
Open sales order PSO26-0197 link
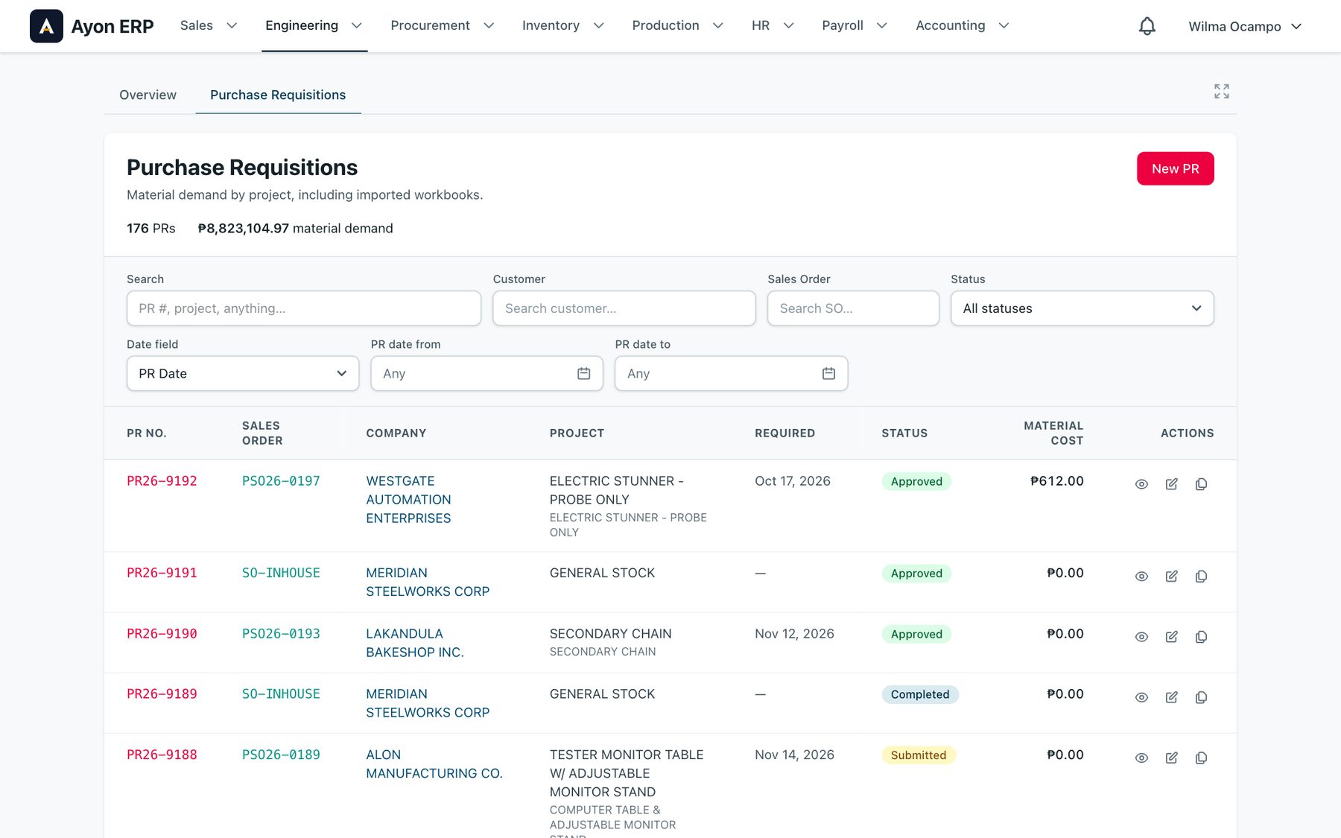281,481
